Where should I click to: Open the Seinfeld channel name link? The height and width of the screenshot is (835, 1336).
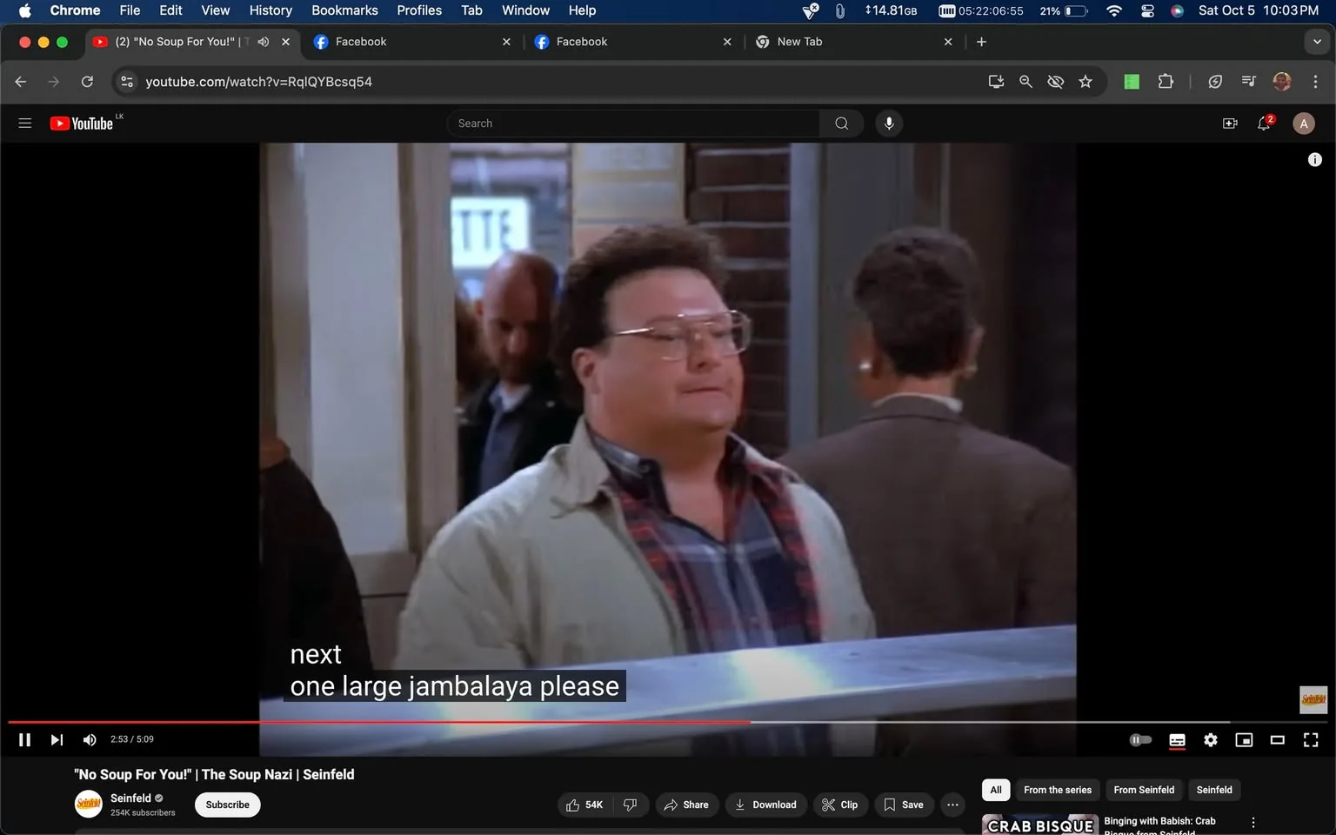[130, 798]
